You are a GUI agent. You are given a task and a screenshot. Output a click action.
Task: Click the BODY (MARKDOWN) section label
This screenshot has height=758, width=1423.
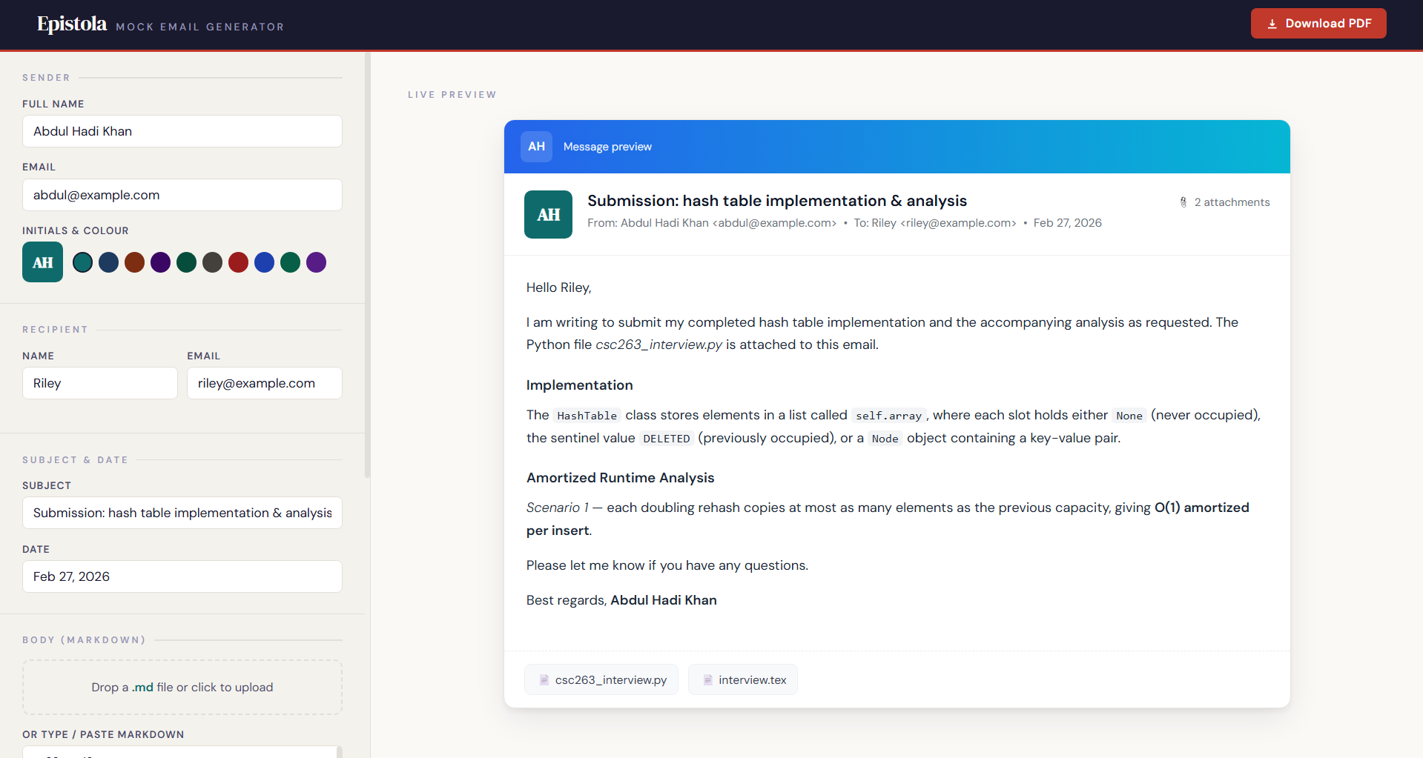click(84, 639)
